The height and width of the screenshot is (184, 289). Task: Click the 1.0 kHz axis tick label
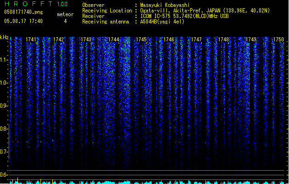coord(3,83)
